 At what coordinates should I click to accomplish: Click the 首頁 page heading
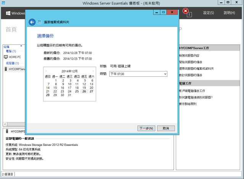tap(11, 29)
